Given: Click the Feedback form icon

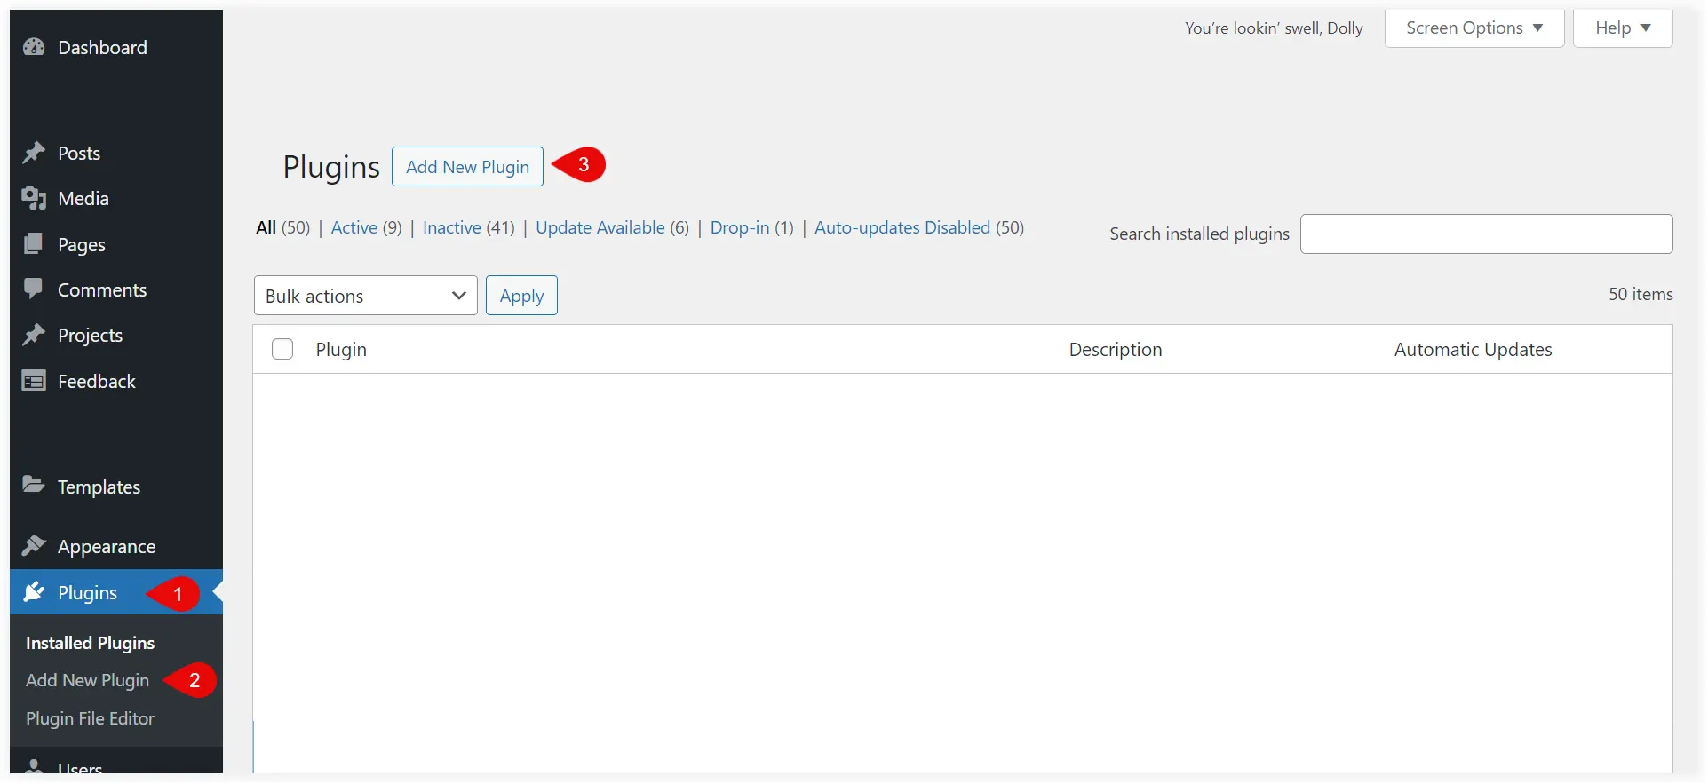Looking at the screenshot, I should click(34, 381).
